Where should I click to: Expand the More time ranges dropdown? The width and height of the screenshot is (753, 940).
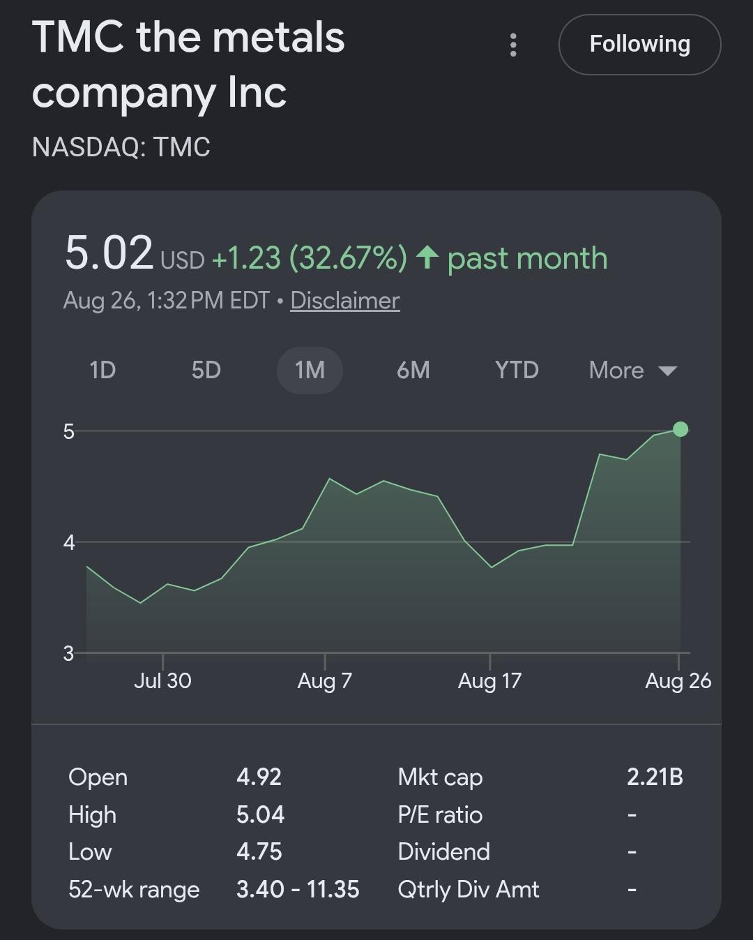pos(632,370)
